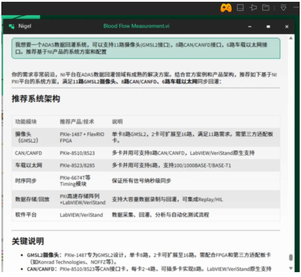Click the green ADAS user message bubble
The image size is (301, 277).
tap(145, 48)
